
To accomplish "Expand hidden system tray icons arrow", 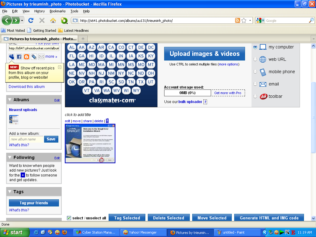I will pos(265,232).
